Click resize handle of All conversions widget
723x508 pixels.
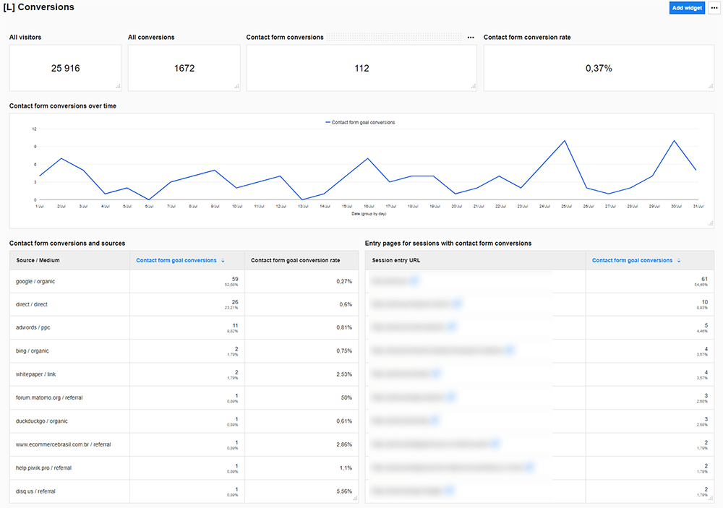(x=236, y=87)
